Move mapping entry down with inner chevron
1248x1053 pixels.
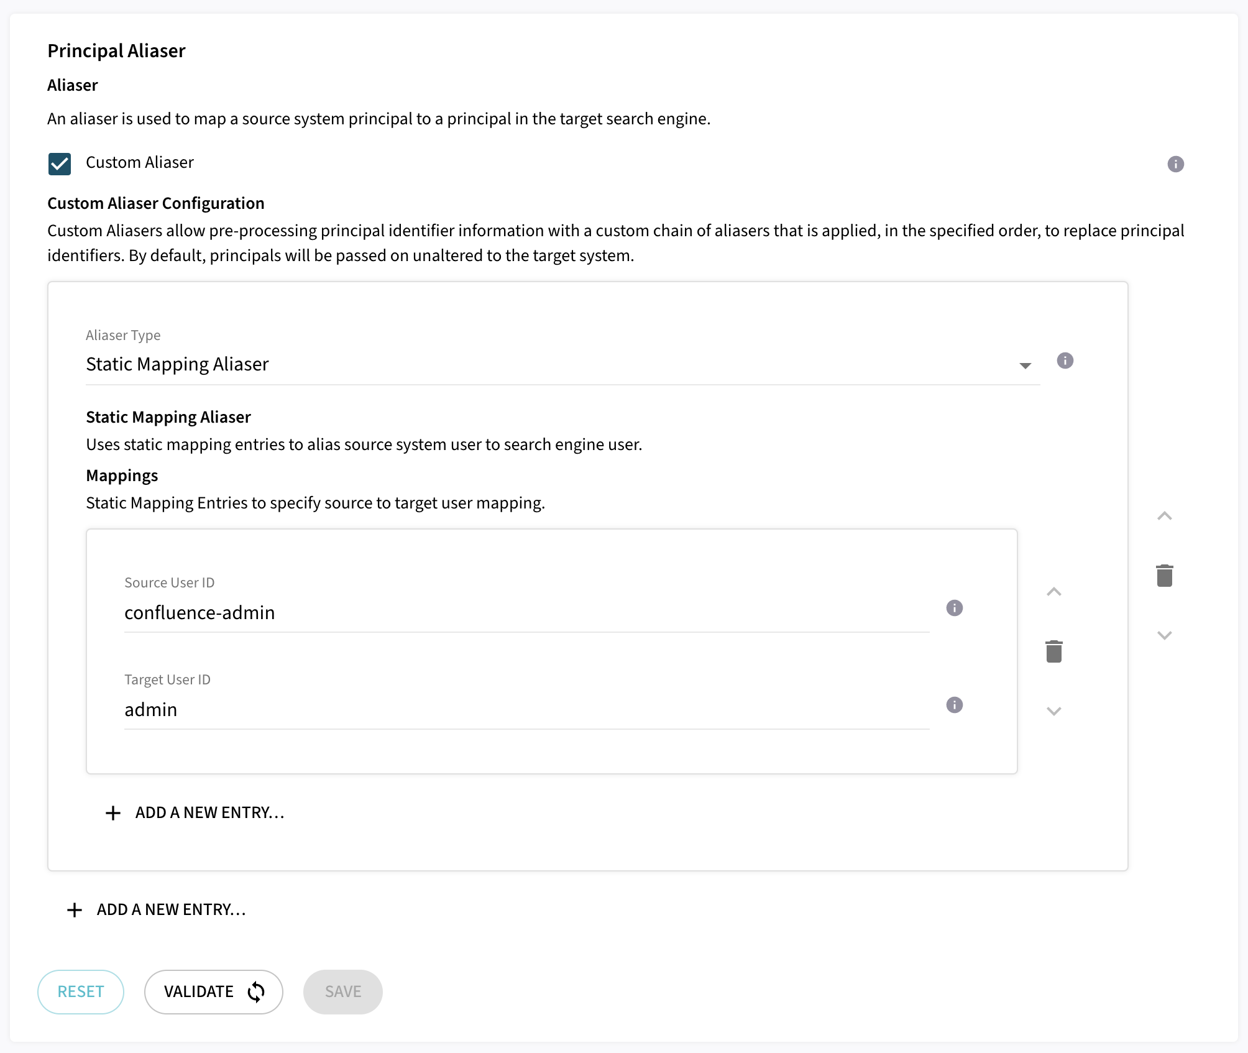(1053, 711)
